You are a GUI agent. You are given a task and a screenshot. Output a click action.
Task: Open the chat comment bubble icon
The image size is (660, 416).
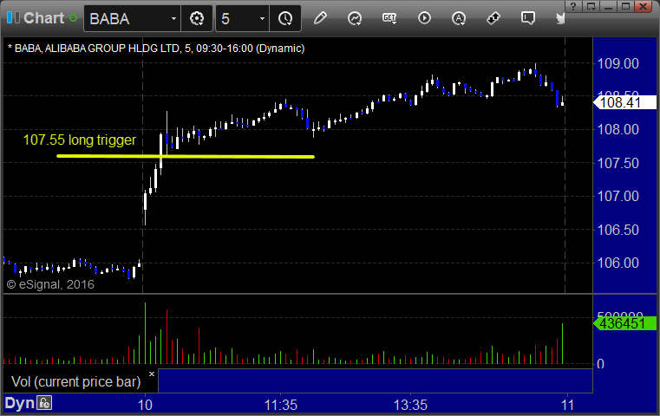(527, 18)
